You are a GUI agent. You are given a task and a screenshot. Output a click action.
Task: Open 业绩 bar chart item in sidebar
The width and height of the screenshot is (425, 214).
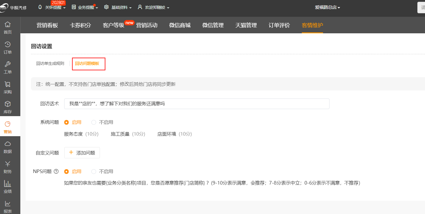(8, 187)
